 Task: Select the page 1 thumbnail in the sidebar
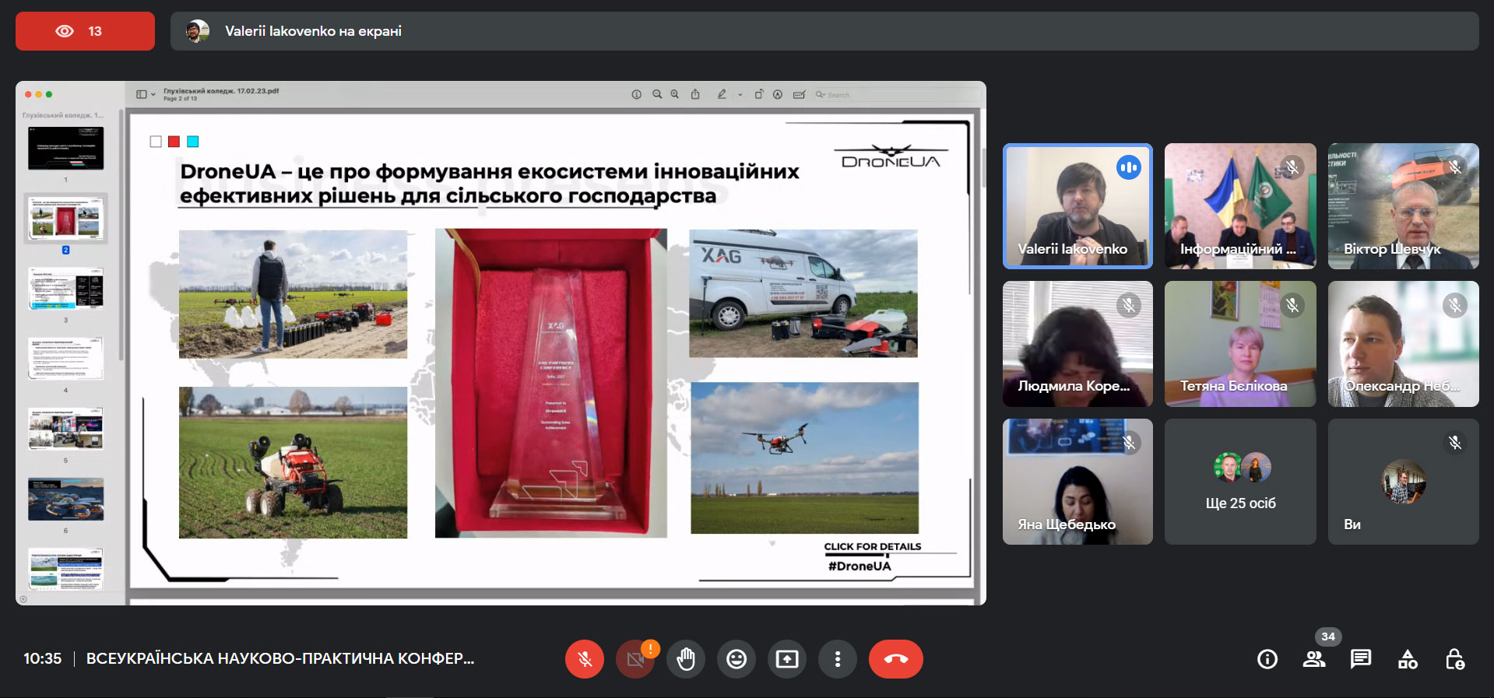(x=65, y=148)
